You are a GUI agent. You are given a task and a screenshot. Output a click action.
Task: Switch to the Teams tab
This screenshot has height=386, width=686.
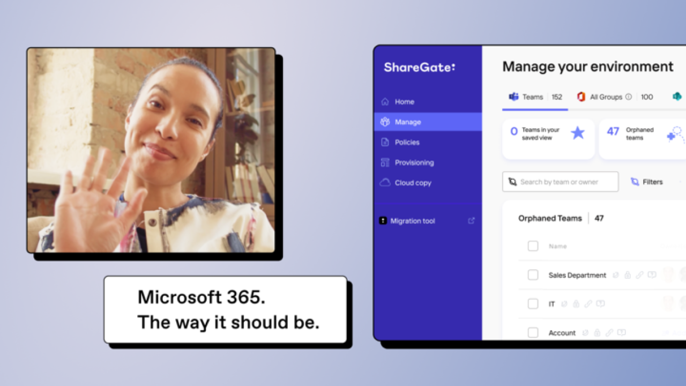tap(535, 97)
